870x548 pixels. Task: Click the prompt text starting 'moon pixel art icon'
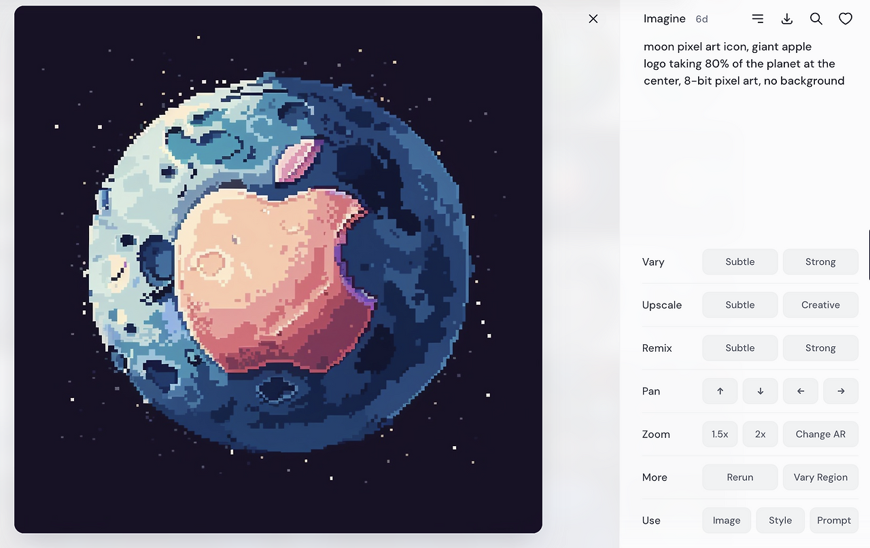click(x=744, y=64)
